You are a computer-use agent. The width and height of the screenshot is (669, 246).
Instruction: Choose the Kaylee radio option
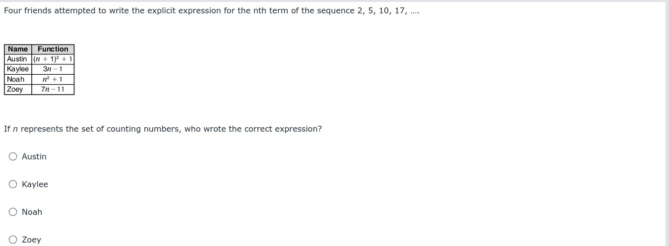click(x=13, y=184)
